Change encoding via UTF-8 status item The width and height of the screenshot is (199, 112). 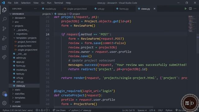[152, 110]
